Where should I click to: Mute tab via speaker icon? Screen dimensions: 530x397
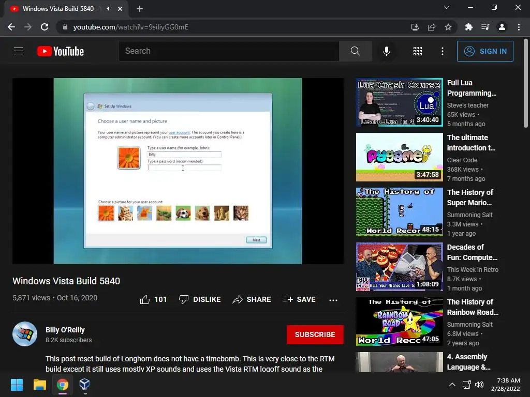click(x=109, y=9)
